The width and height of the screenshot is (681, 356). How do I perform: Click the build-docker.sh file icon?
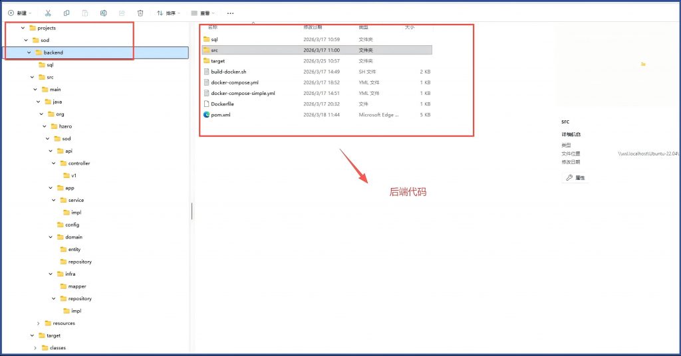pos(206,72)
